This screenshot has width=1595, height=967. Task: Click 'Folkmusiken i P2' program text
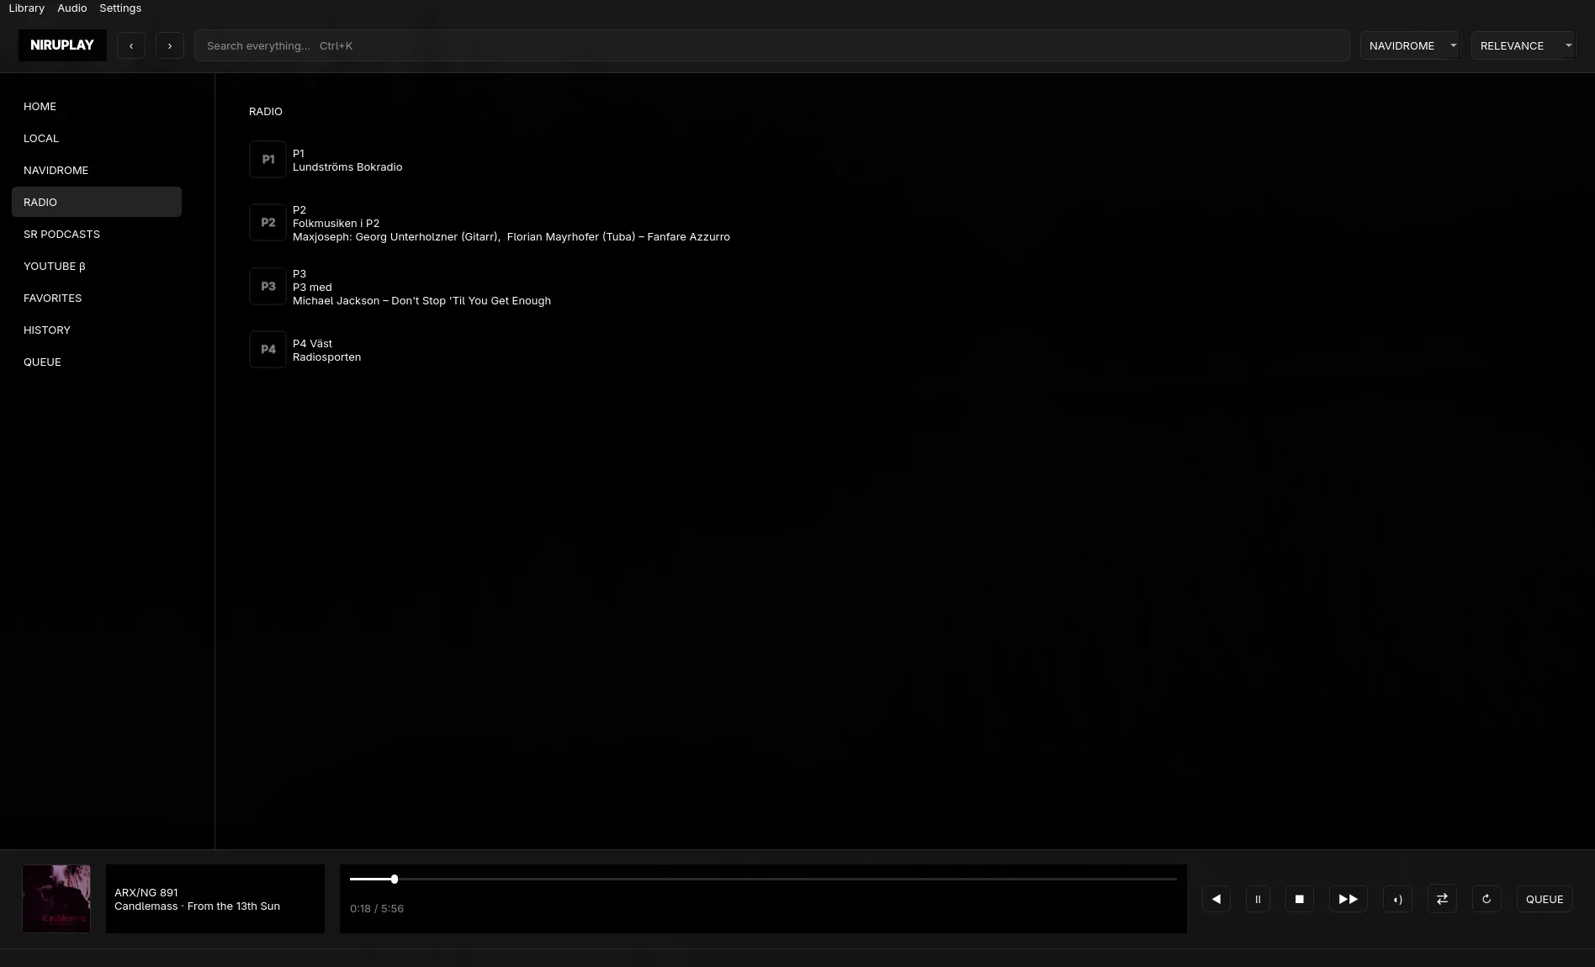pos(336,224)
